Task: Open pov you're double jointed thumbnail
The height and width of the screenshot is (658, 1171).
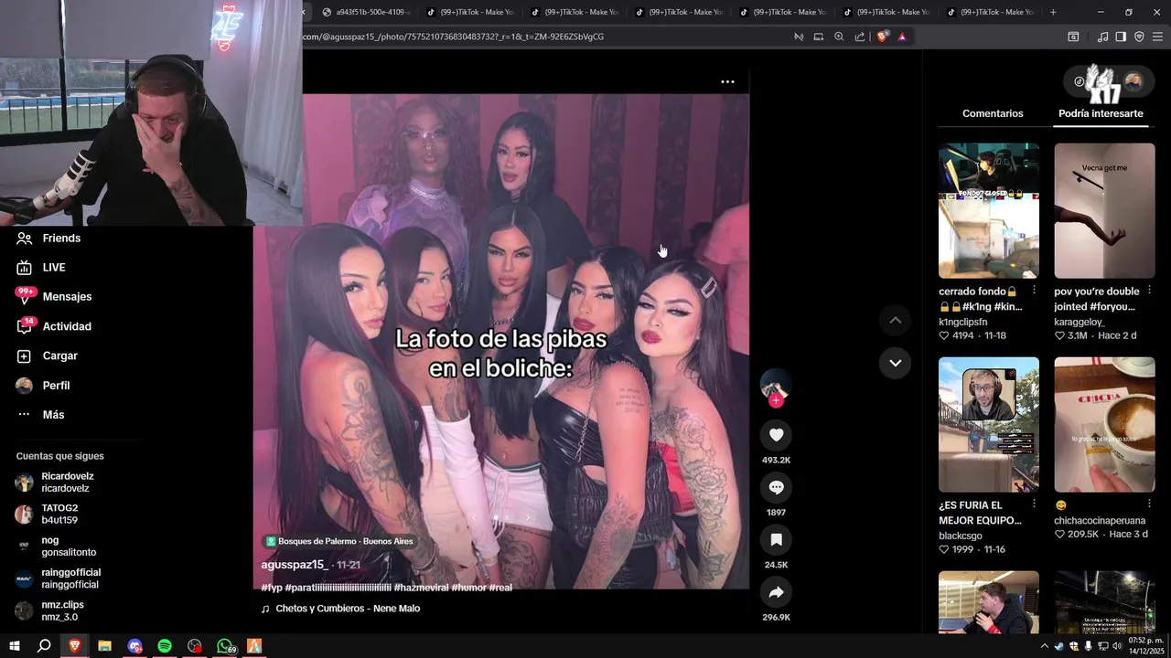Action: [1104, 210]
